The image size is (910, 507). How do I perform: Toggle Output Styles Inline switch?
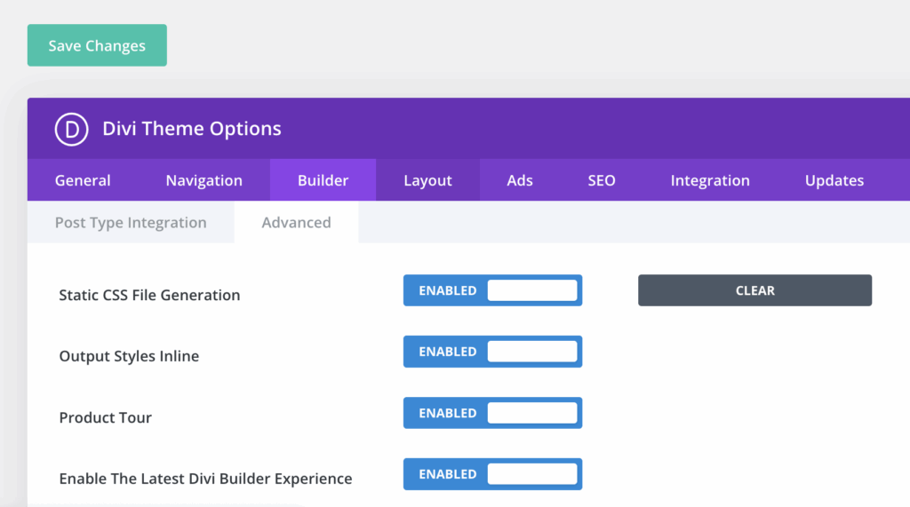[x=492, y=352]
